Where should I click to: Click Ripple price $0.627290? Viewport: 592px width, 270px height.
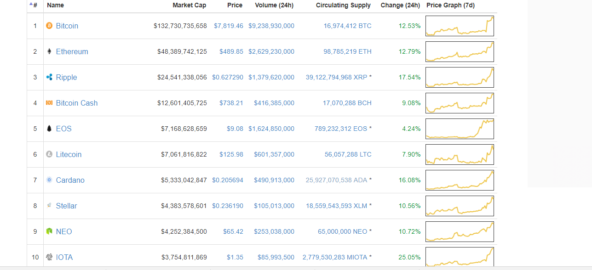(x=228, y=77)
